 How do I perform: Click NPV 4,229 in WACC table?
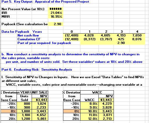click(x=106, y=104)
